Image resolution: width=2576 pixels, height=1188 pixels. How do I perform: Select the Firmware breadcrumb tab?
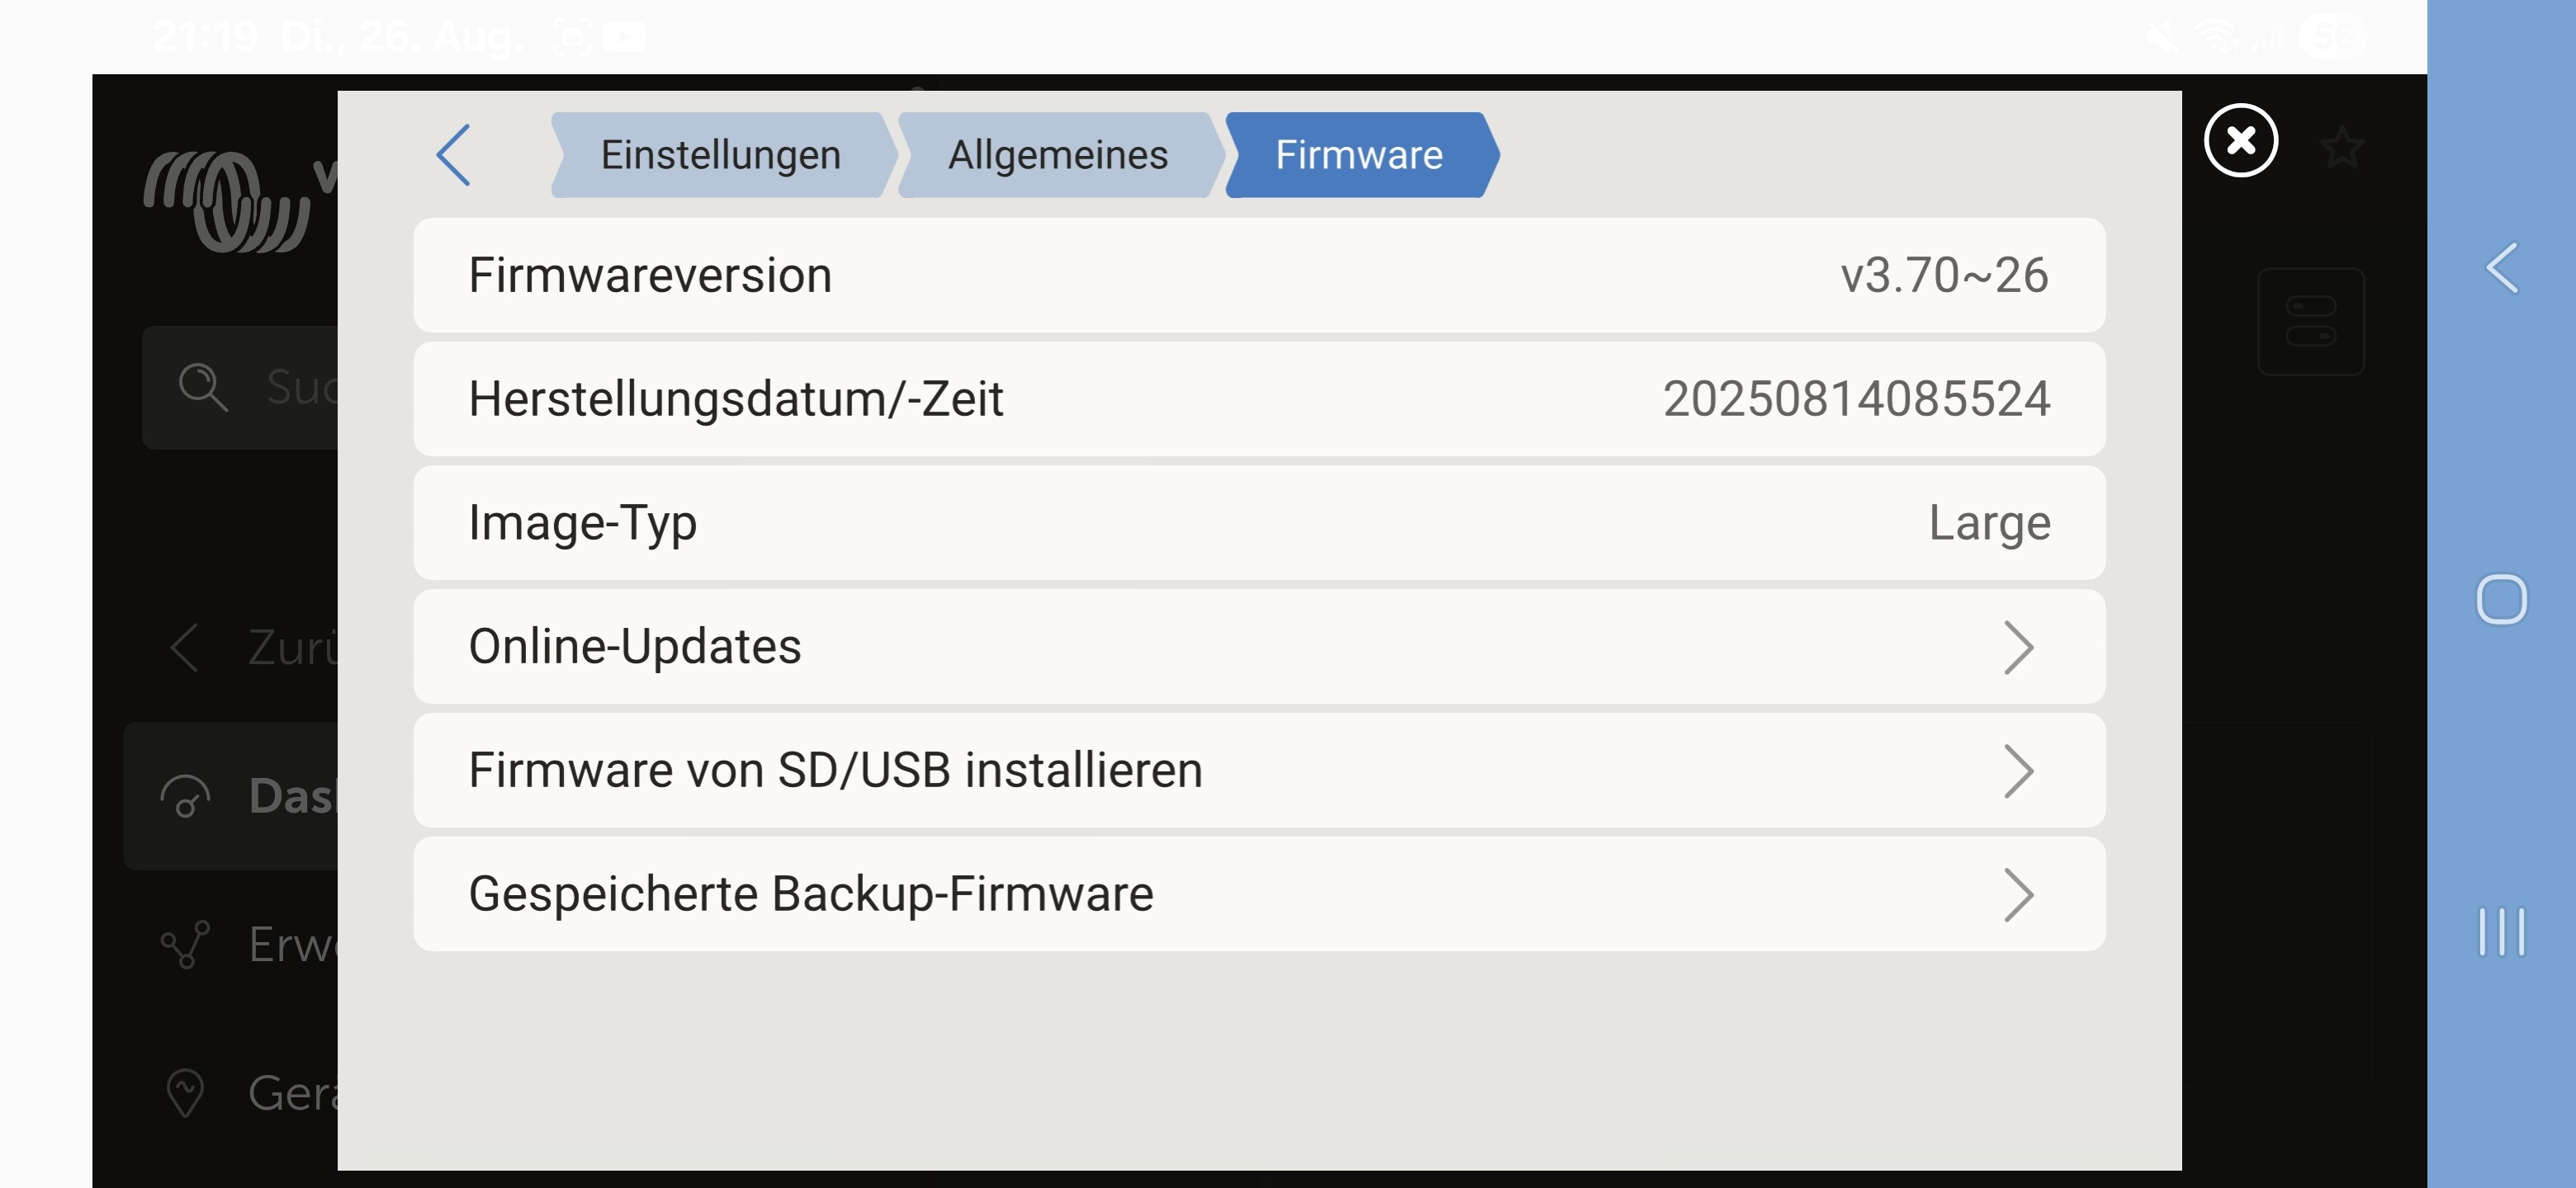(1358, 155)
